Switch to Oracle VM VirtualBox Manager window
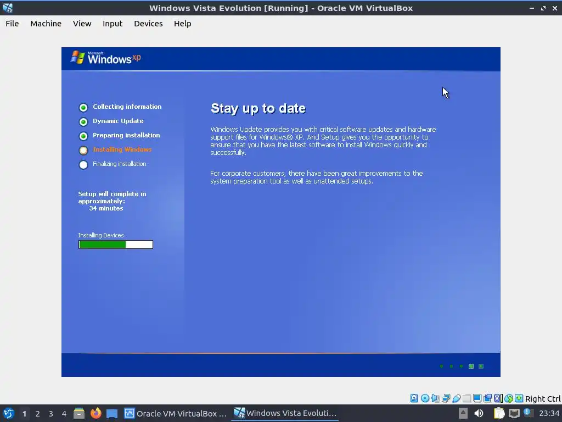The height and width of the screenshot is (422, 562). tap(175, 413)
